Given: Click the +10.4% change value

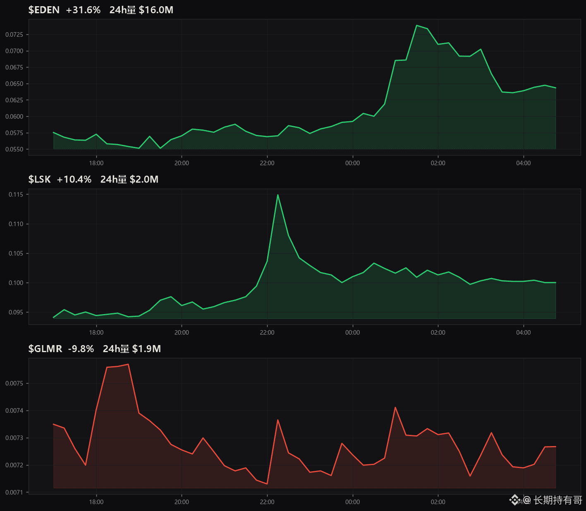Looking at the screenshot, I should pyautogui.click(x=74, y=179).
